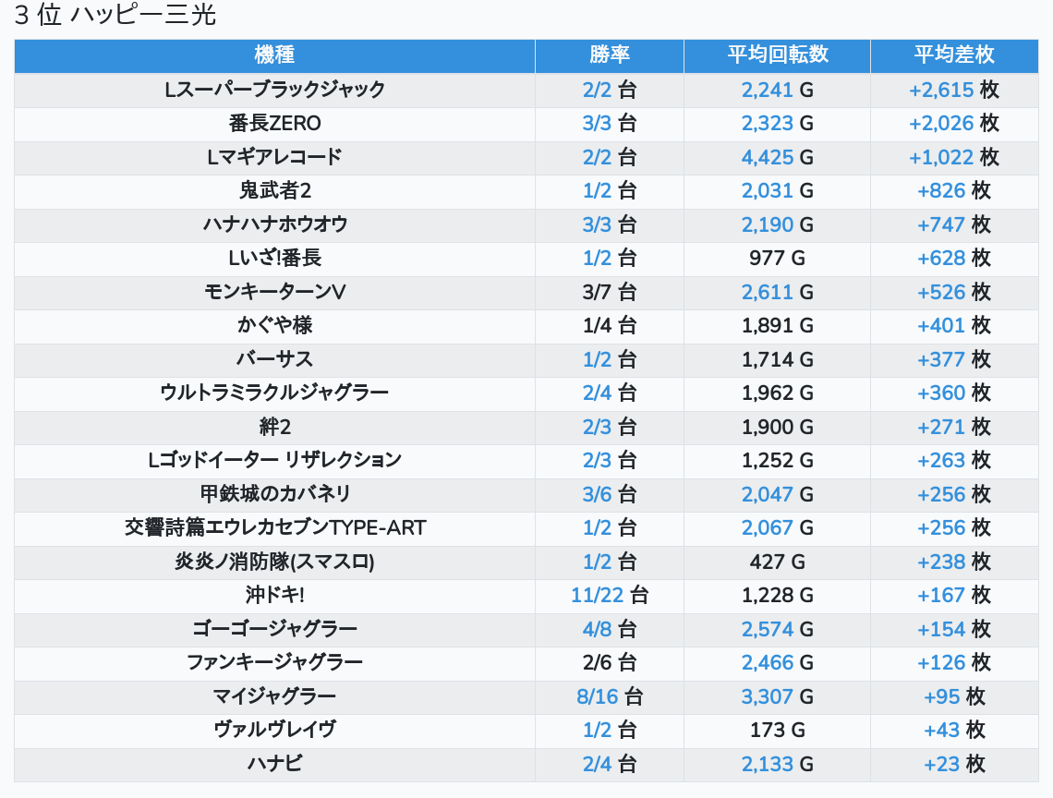1053x798 pixels.
Task: Click the 3/7 台 win rate cell
Action: [x=609, y=292]
